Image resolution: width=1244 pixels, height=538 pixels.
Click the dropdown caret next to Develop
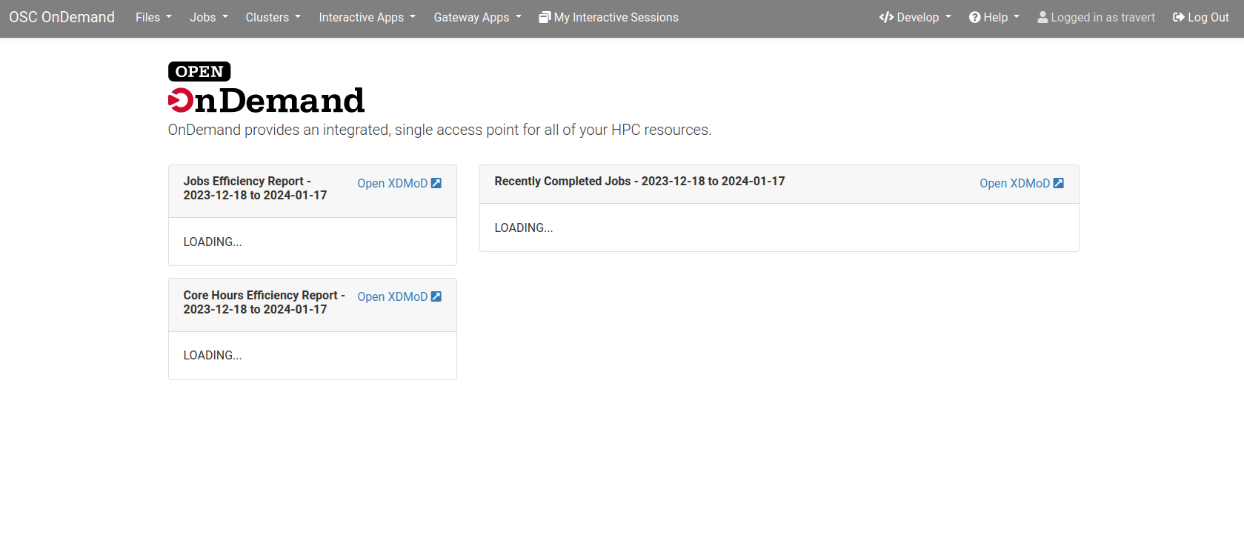[x=948, y=16]
